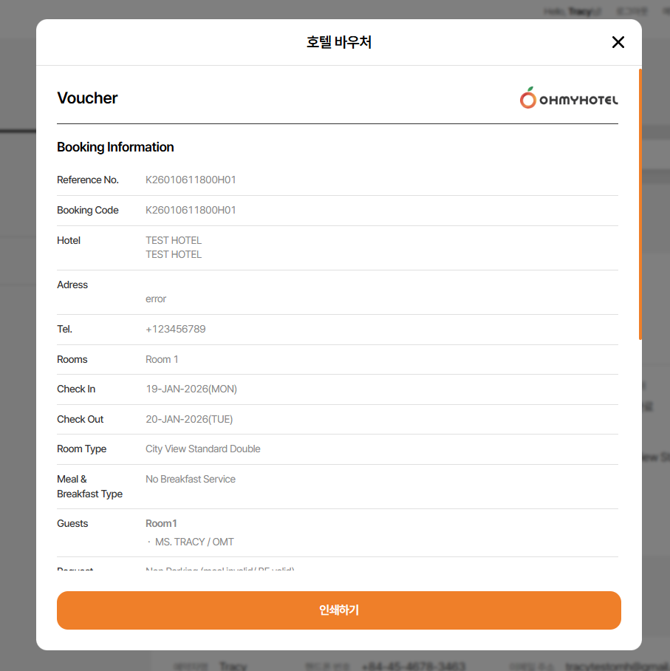Click the second TEST HOTEL line
Screen dimensions: 670x671
pyautogui.click(x=174, y=255)
